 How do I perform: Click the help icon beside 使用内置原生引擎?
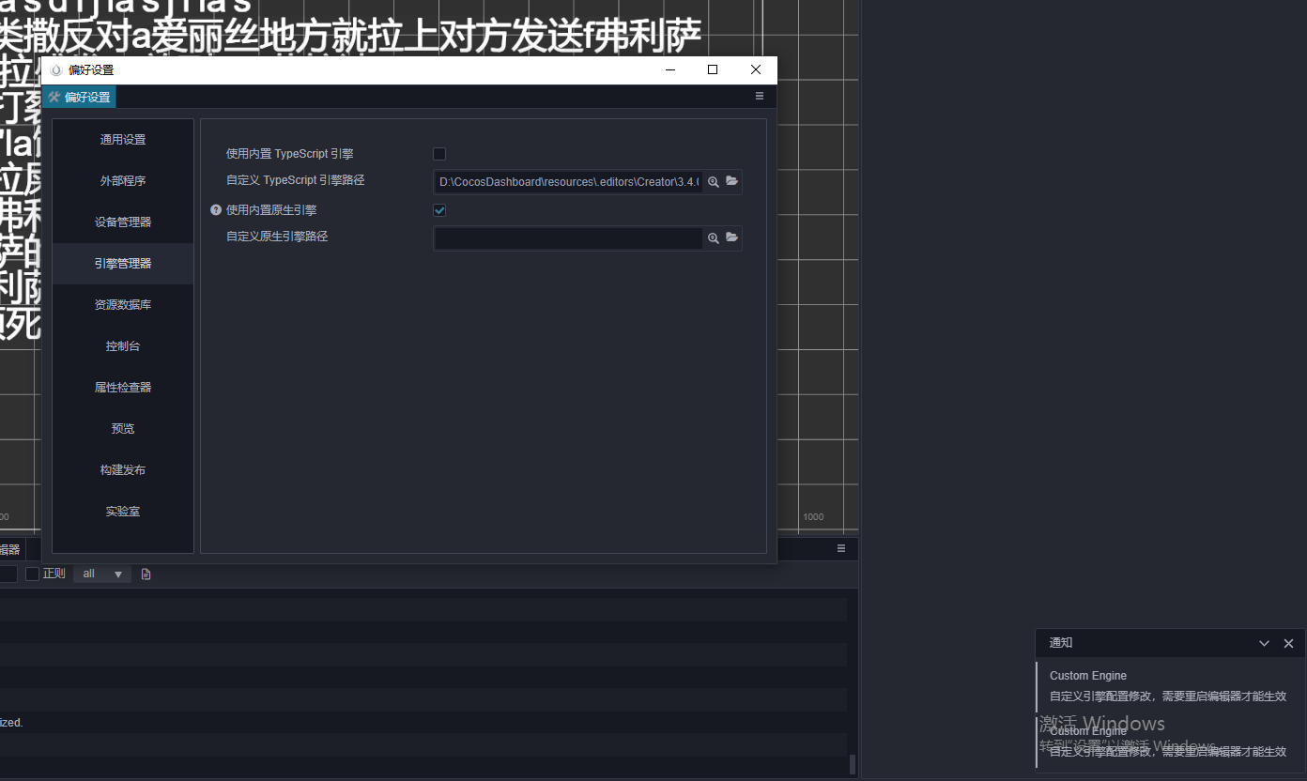tap(216, 210)
